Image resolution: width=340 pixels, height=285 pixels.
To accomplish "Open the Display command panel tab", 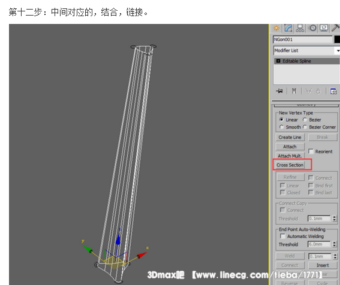I will [x=324, y=28].
